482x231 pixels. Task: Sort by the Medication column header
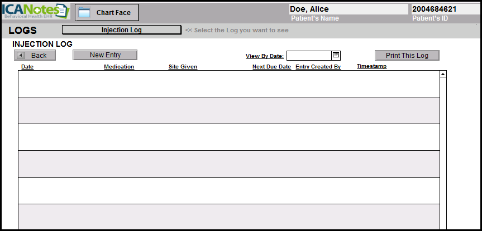pyautogui.click(x=119, y=67)
